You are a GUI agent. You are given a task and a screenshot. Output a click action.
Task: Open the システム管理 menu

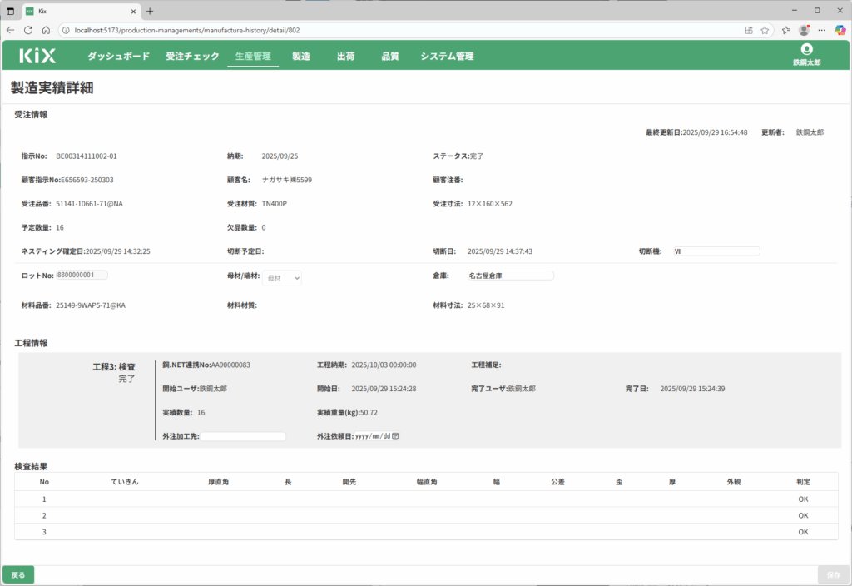(447, 57)
